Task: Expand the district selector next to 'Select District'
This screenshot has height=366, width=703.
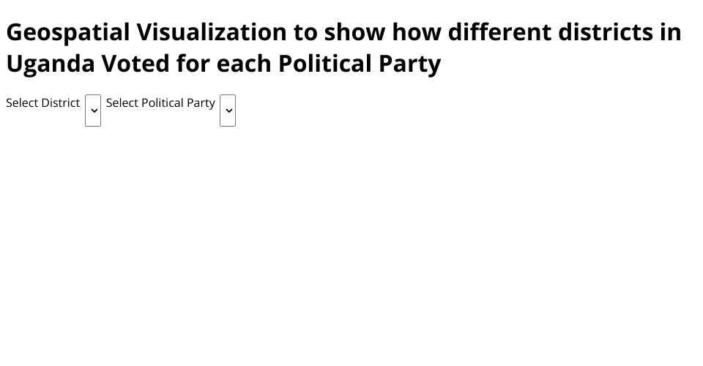Action: click(93, 111)
